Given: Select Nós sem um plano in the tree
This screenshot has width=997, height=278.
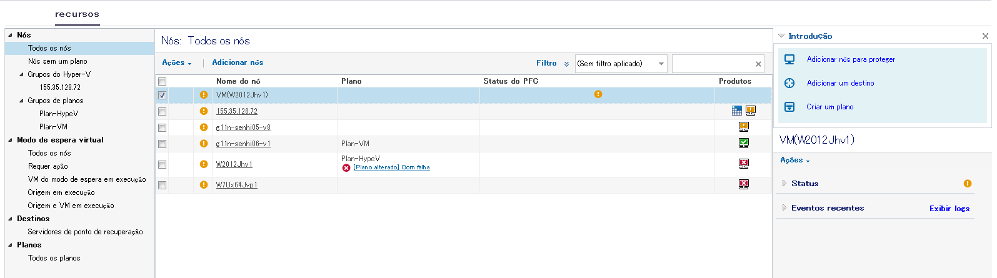Looking at the screenshot, I should click(x=58, y=61).
